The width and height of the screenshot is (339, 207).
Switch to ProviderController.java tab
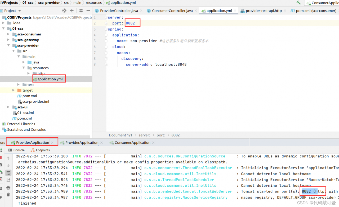[x=119, y=11]
